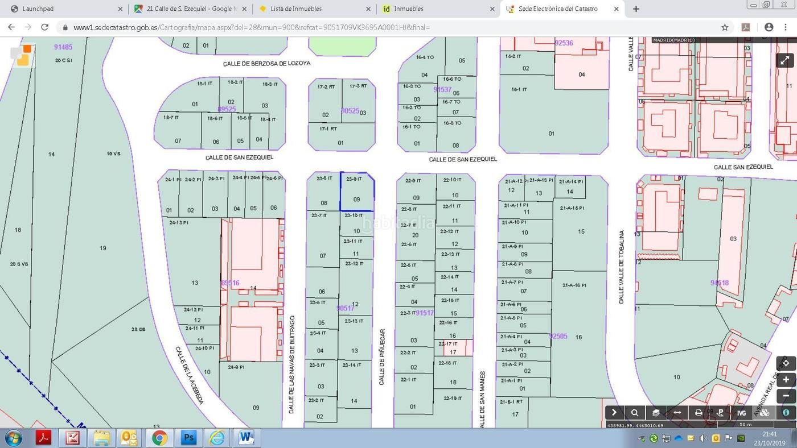Open a new browser tab
Screen dimensions: 797x448
click(636, 9)
